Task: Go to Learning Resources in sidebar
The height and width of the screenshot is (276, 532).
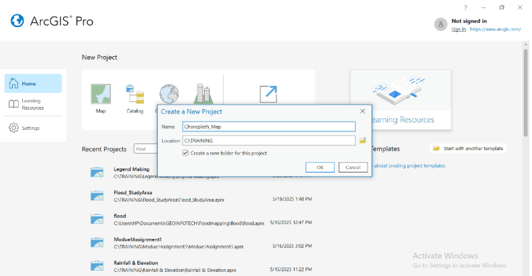Action: coord(32,104)
